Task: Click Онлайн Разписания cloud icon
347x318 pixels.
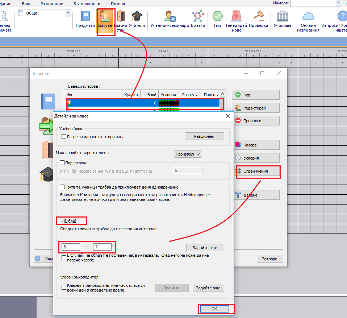Action: (x=308, y=17)
